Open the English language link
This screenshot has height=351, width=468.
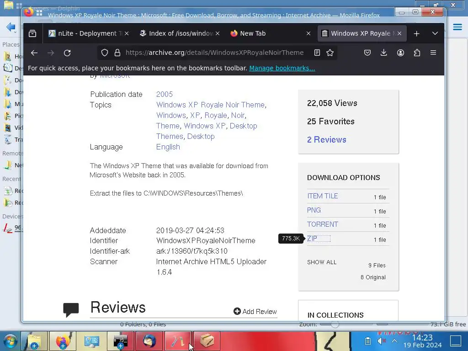168,147
